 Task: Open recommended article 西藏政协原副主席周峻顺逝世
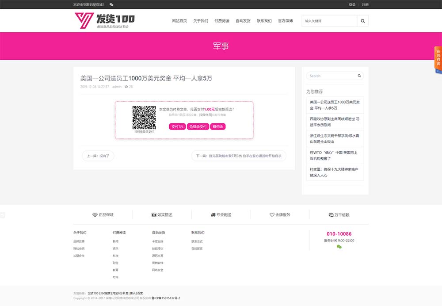[335, 122]
